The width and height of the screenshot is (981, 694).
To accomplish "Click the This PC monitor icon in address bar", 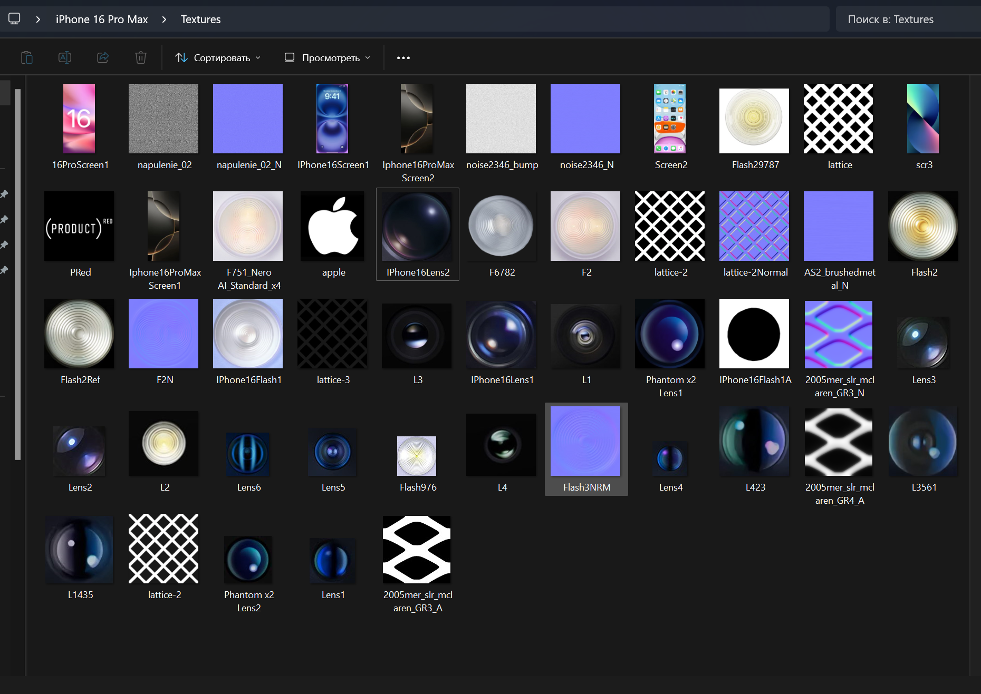I will pyautogui.click(x=14, y=19).
